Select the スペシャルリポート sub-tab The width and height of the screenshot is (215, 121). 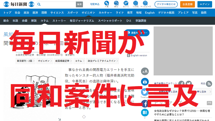pos(110,21)
